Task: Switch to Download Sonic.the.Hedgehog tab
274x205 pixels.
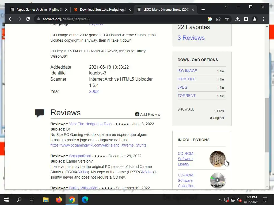Action: (102, 10)
